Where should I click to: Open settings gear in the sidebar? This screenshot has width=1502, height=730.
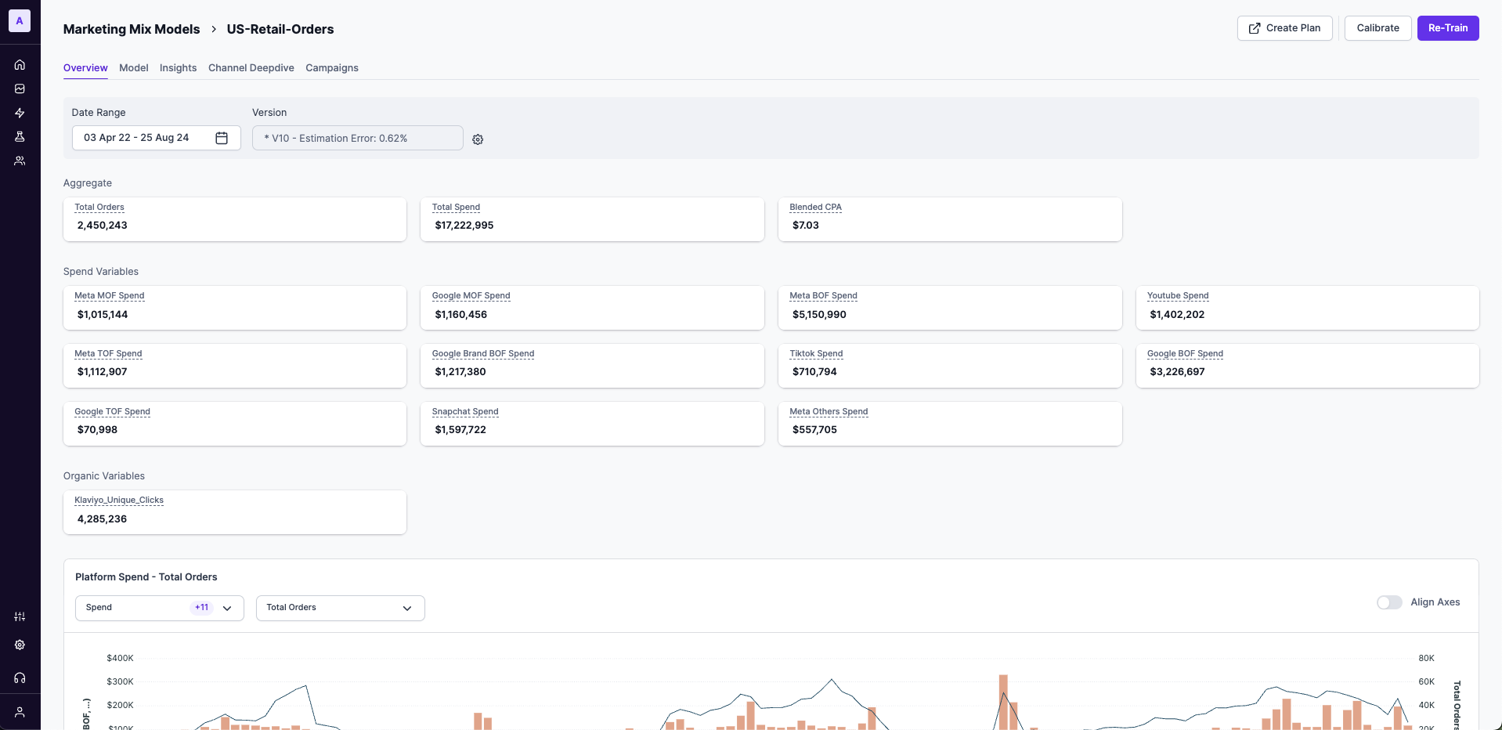20,645
